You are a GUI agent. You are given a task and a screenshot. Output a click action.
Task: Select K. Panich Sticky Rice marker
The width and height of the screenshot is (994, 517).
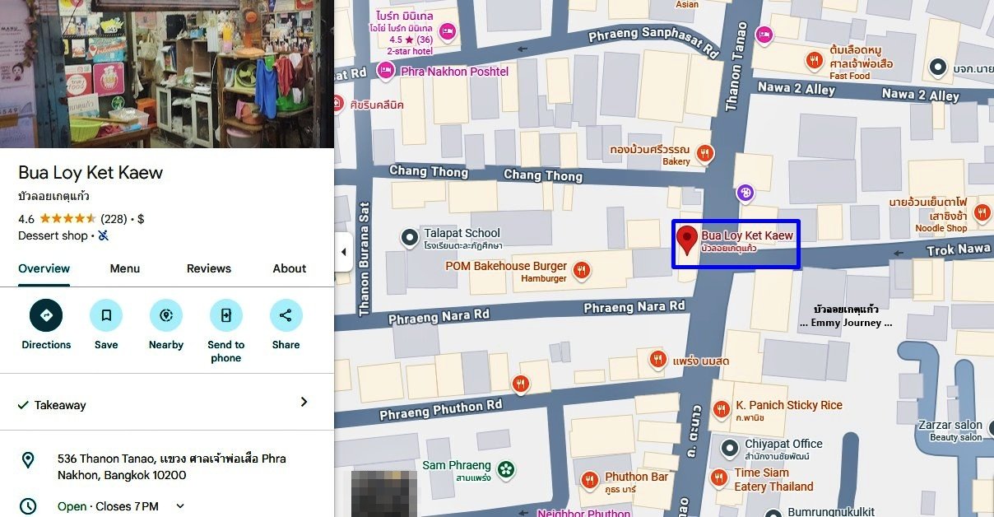point(722,409)
